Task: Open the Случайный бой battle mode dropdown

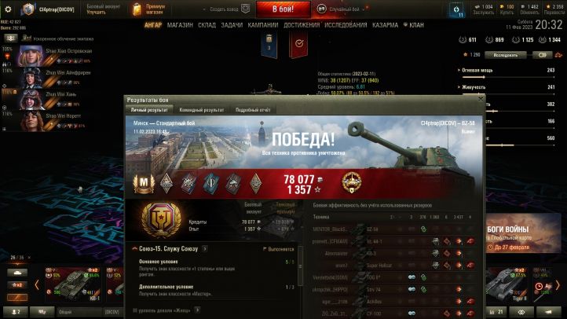Action: 343,9
